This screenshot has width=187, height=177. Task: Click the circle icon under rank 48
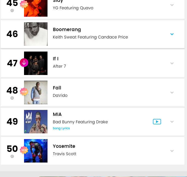click(x=12, y=98)
